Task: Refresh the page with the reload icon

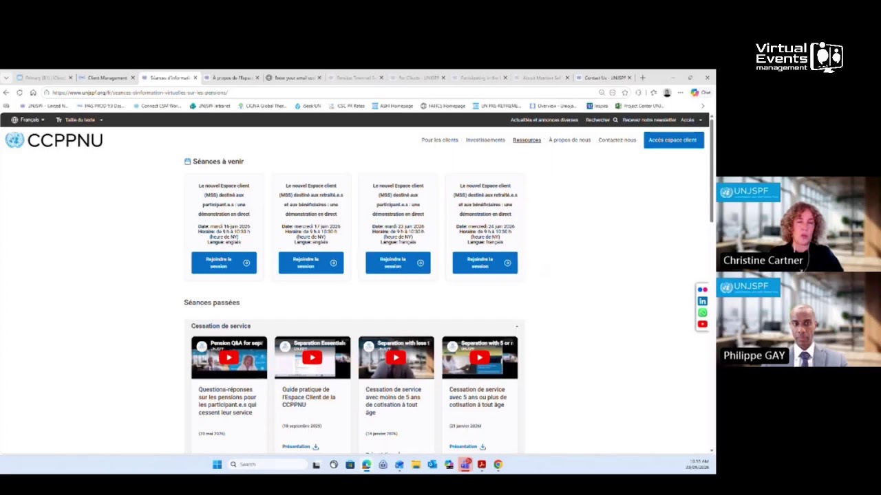Action: (19, 93)
